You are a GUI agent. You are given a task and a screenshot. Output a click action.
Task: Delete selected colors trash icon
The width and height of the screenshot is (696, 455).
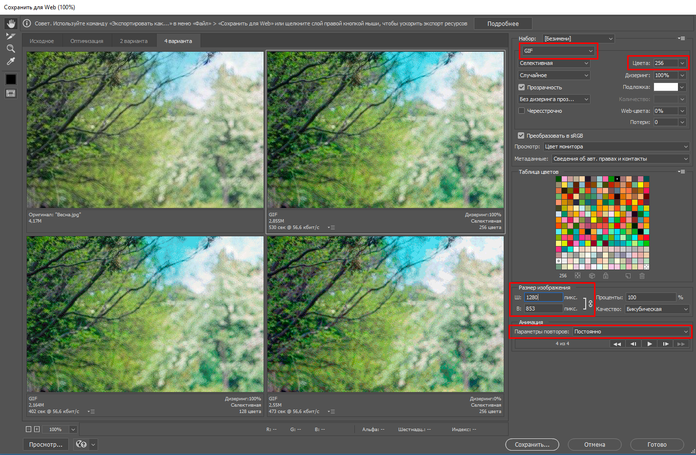pyautogui.click(x=642, y=276)
